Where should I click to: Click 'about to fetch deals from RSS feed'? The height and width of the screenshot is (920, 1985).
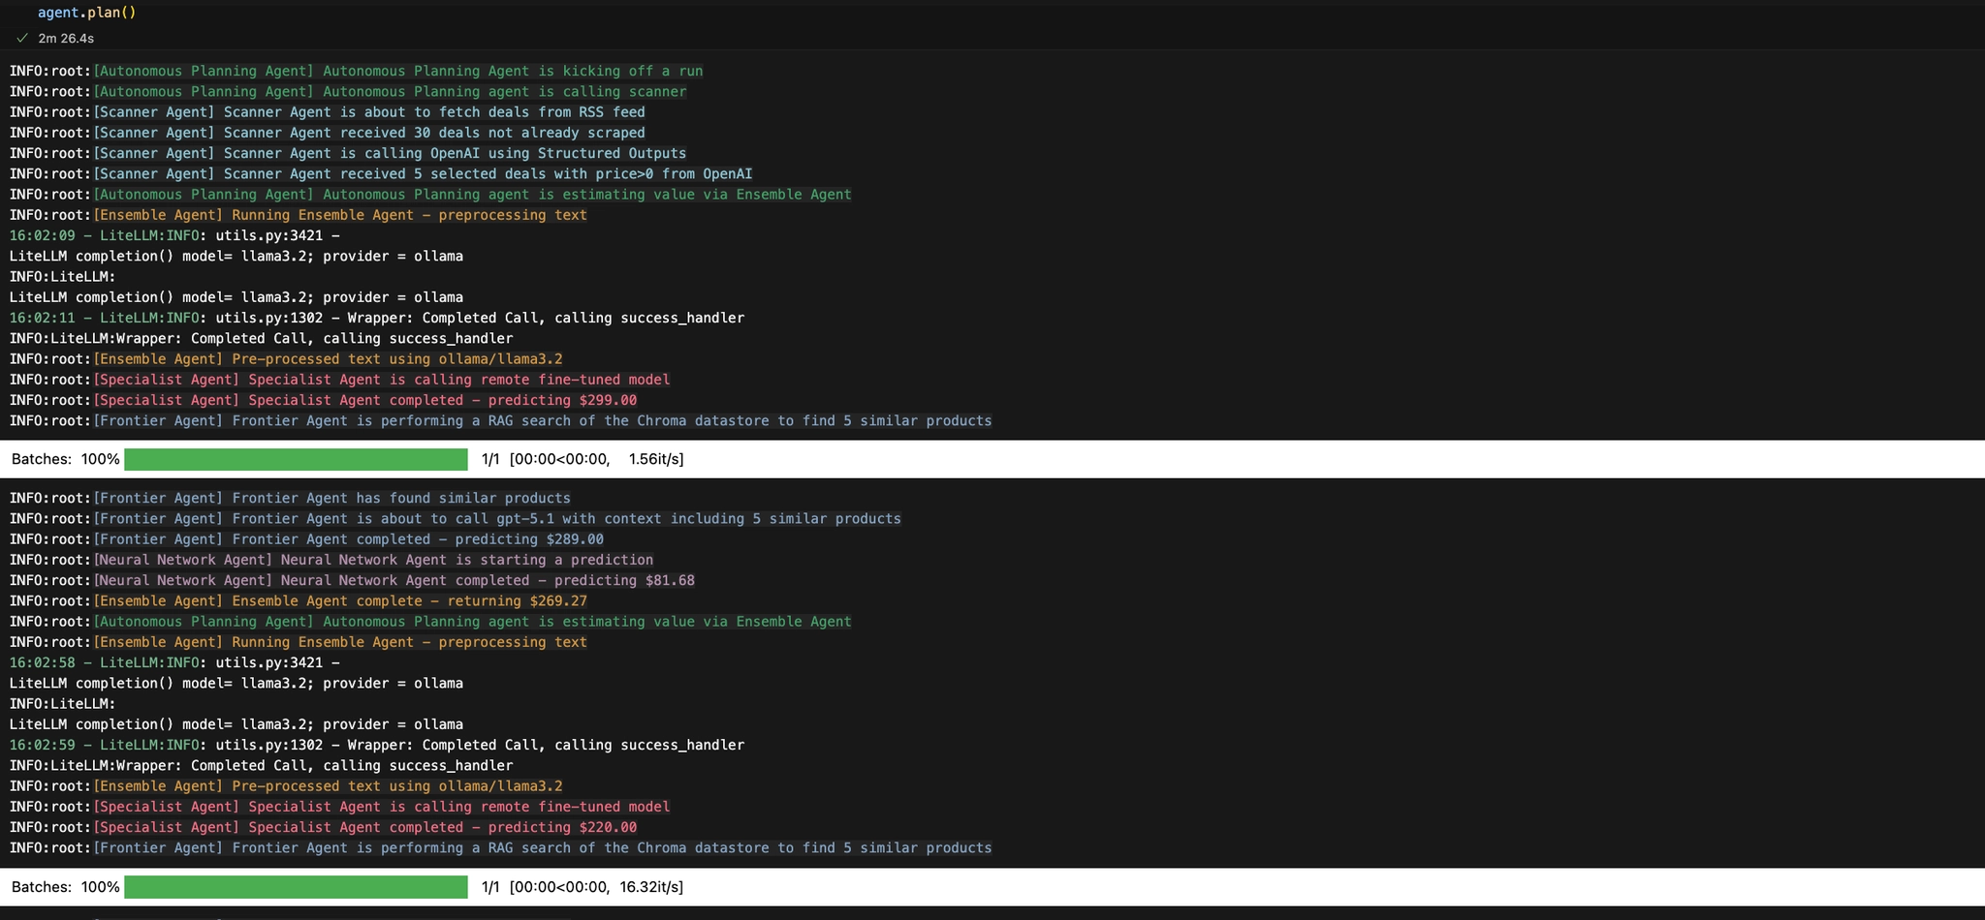pos(328,112)
